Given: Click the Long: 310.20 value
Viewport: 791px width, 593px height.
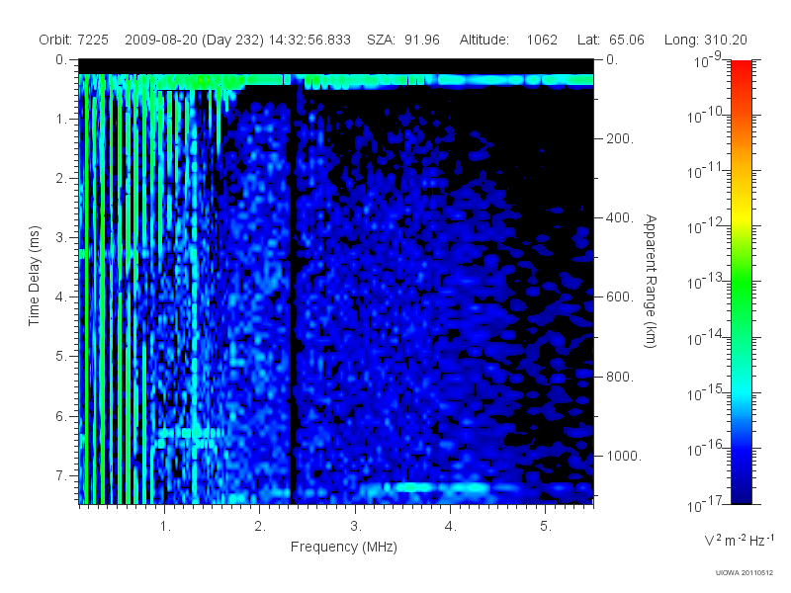Looking at the screenshot, I should click(705, 40).
